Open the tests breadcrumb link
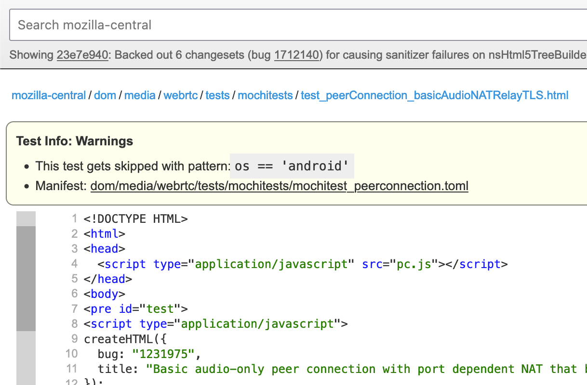Image resolution: width=587 pixels, height=385 pixels. (x=217, y=95)
